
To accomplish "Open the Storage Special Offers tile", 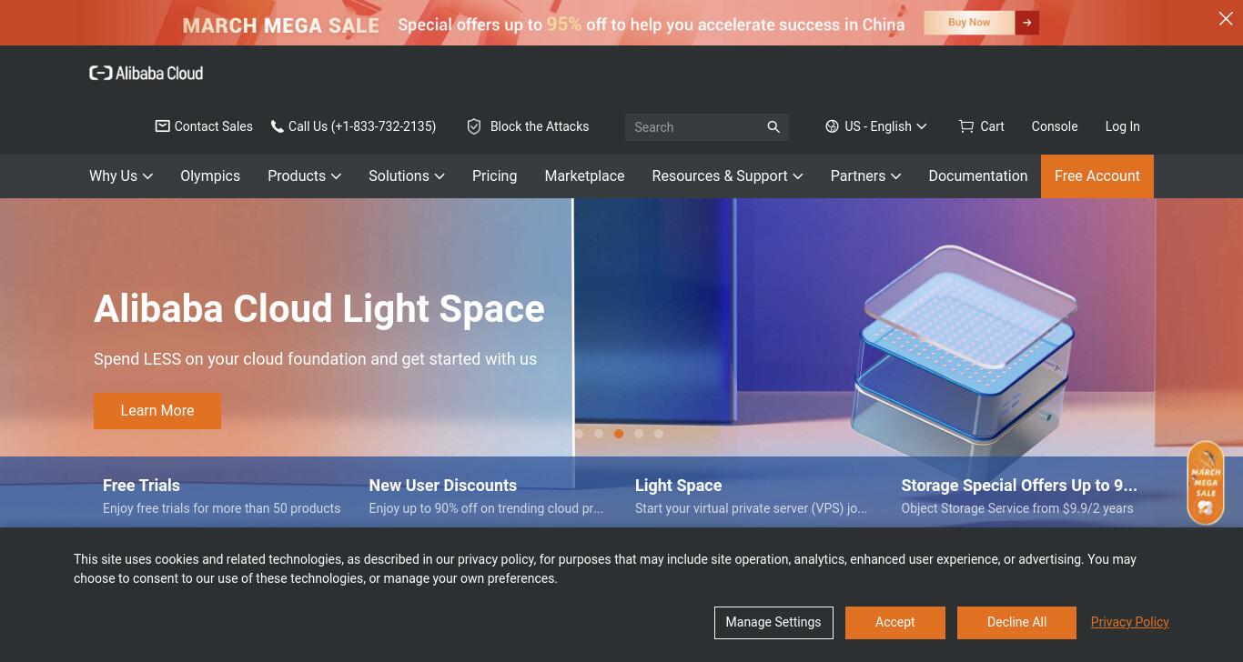I will [x=1019, y=496].
